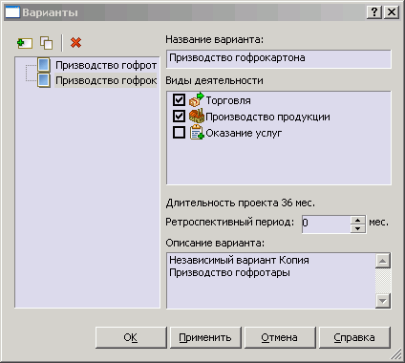Viewport: 405px width, 363px height.
Task: Copy the selected variant icon
Action: point(47,43)
